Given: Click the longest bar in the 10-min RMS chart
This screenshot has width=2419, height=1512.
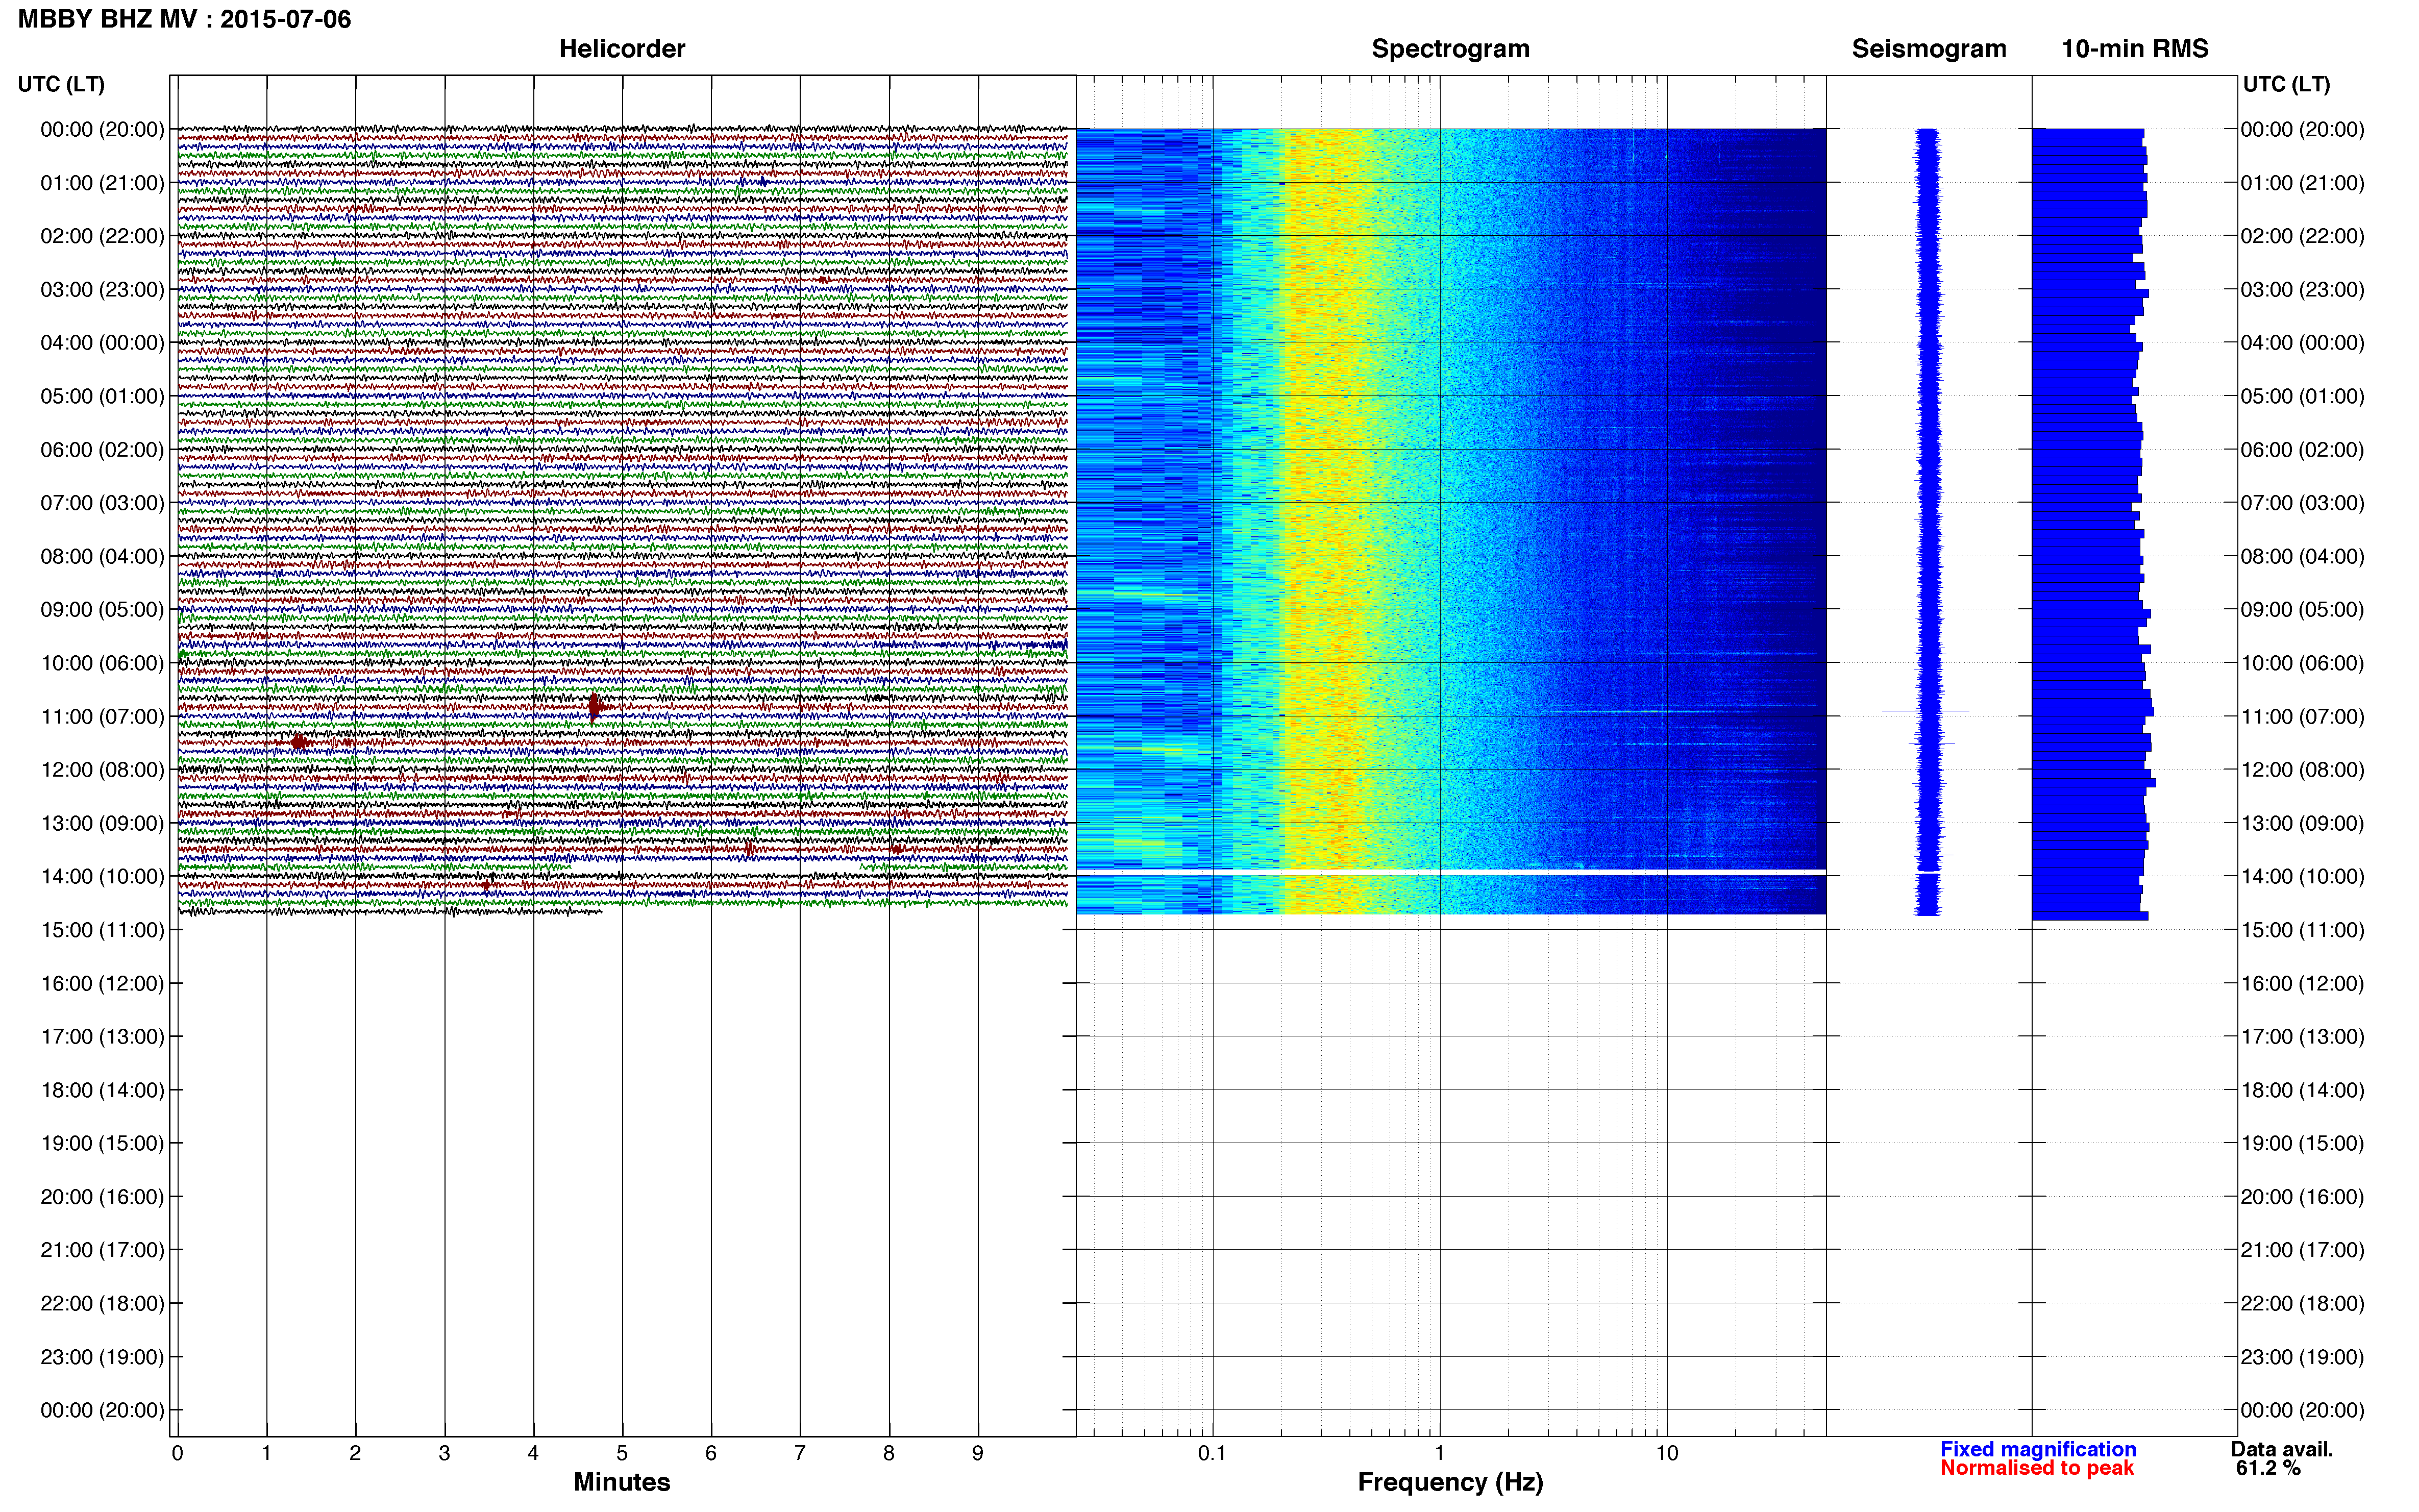Looking at the screenshot, I should (2093, 783).
